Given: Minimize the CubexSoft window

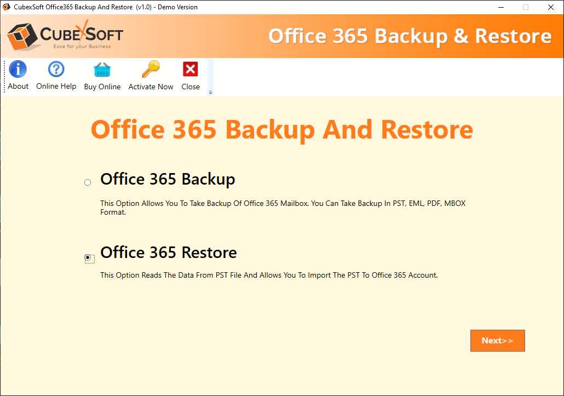Looking at the screenshot, I should 500,7.
